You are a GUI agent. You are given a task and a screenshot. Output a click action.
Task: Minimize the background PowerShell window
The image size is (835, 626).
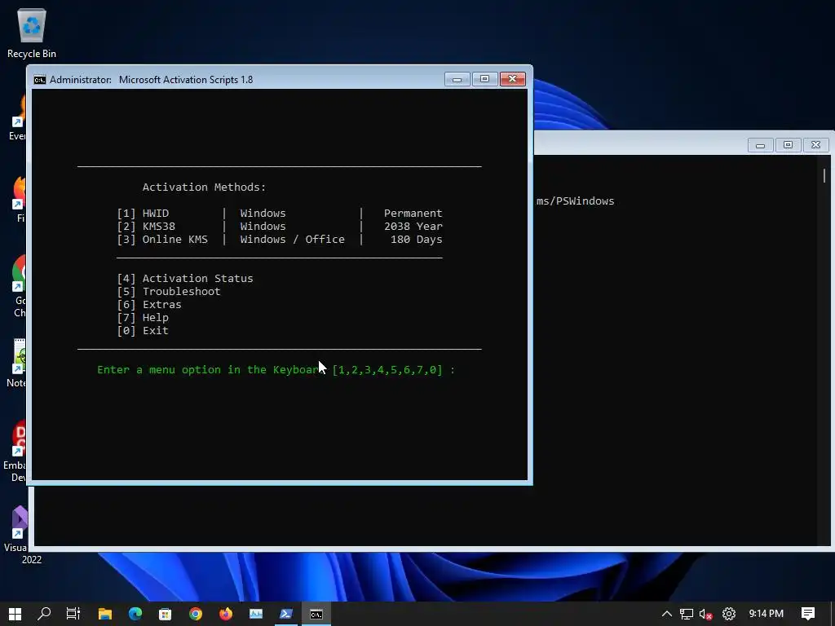[761, 145]
